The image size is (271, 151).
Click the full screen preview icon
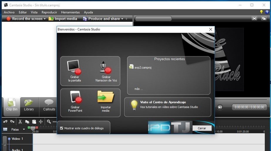pos(254,19)
